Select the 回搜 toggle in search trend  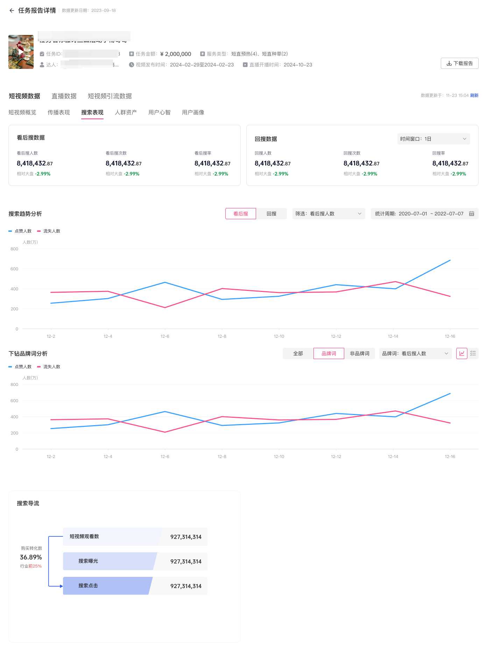[271, 214]
